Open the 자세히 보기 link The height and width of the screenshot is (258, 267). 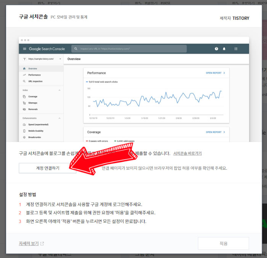29,244
